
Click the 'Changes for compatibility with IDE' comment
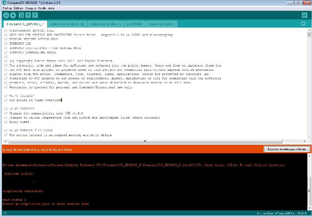click(x=43, y=113)
